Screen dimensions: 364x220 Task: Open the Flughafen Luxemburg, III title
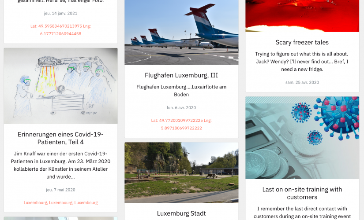181,75
